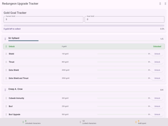Viewport: 168px width, 126px height.
Task: Click the Gold Goal Tracker heading
Action: pos(15,13)
